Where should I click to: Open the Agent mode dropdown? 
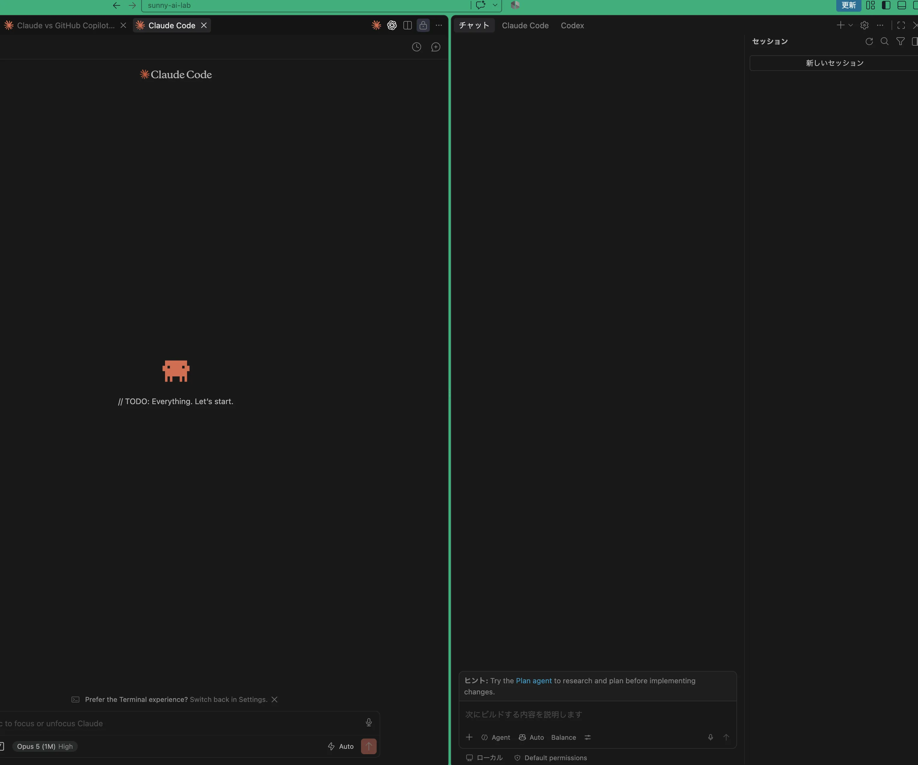[x=496, y=737]
